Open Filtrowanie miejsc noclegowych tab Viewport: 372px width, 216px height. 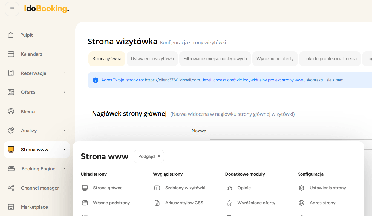[215, 59]
